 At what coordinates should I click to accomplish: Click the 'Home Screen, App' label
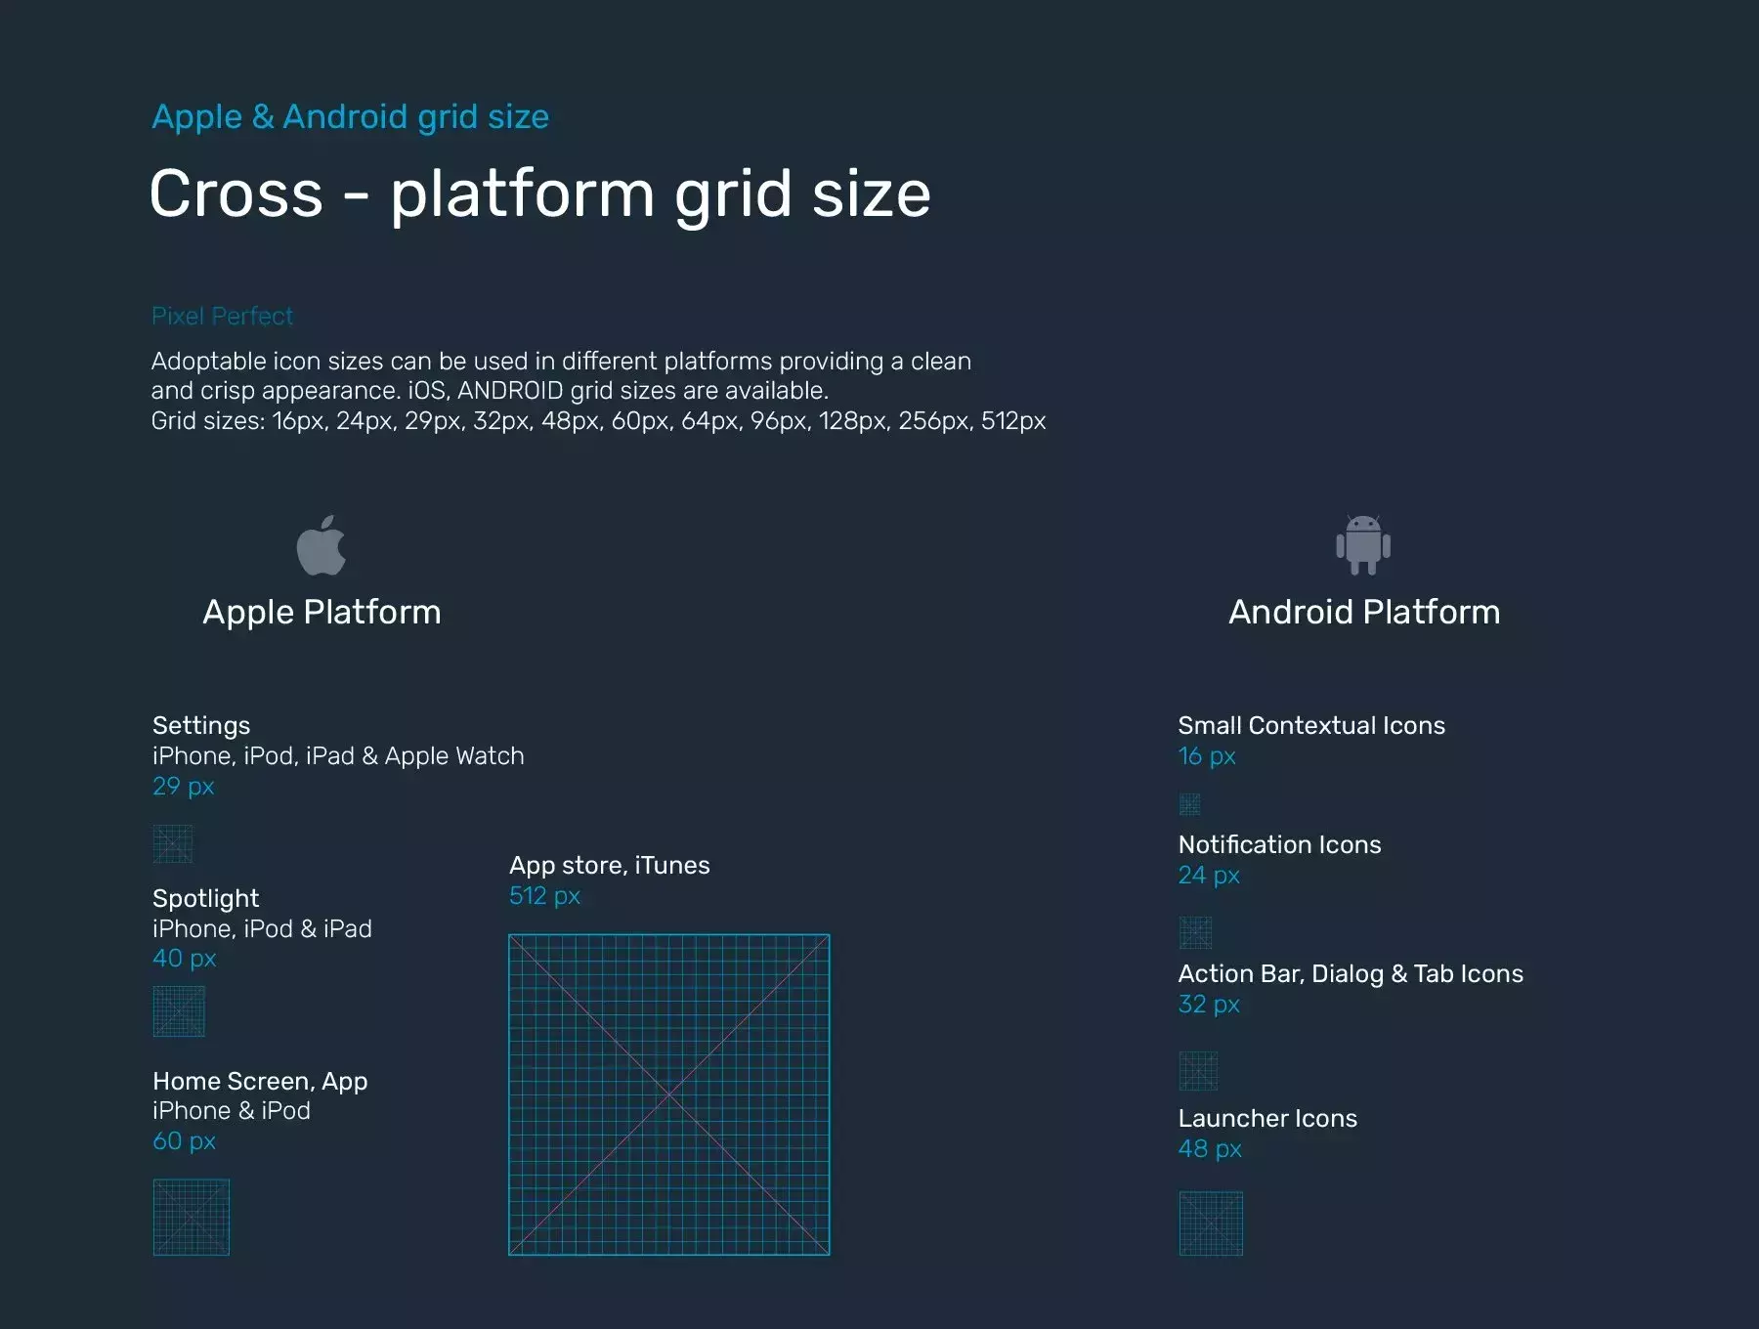tap(260, 1081)
